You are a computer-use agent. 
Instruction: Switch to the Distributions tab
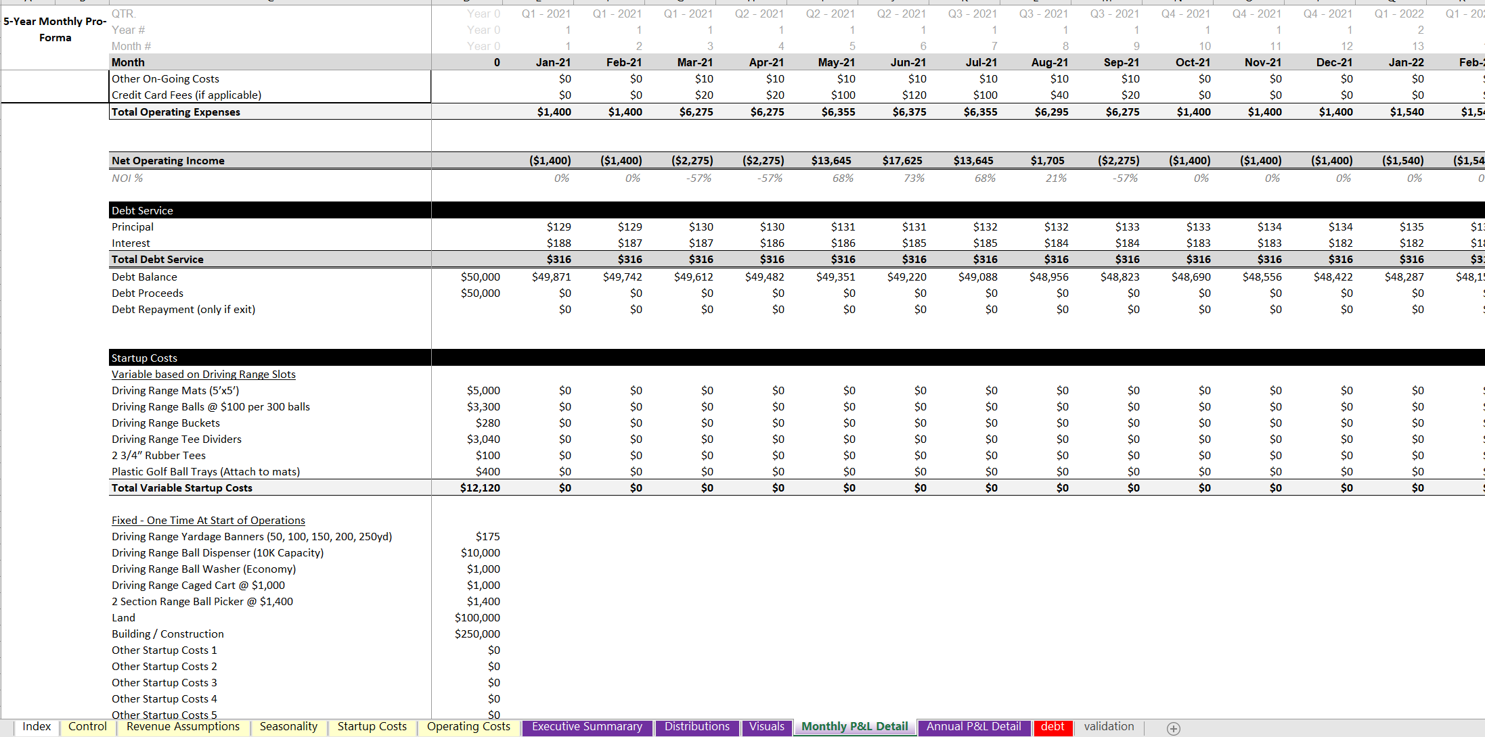[697, 726]
